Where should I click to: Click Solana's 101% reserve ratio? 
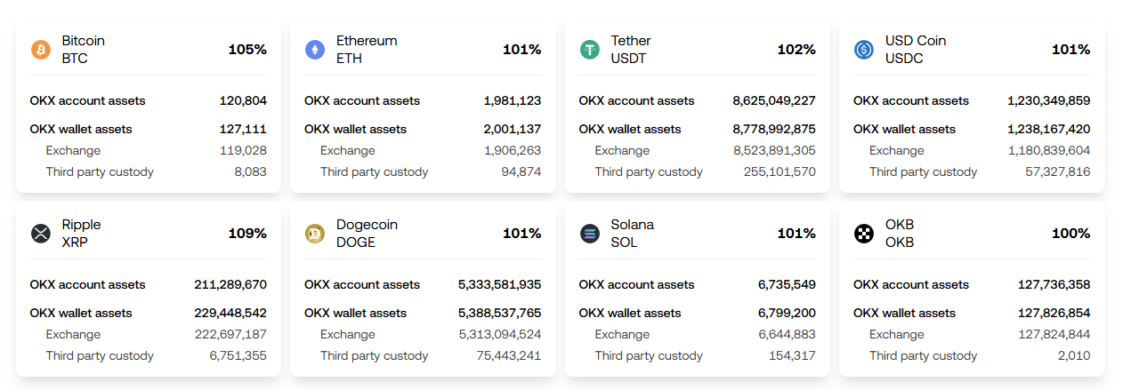coord(796,234)
